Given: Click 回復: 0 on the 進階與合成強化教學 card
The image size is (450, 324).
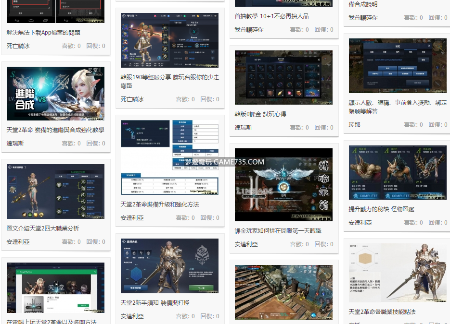Looking at the screenshot, I should click(x=96, y=143).
